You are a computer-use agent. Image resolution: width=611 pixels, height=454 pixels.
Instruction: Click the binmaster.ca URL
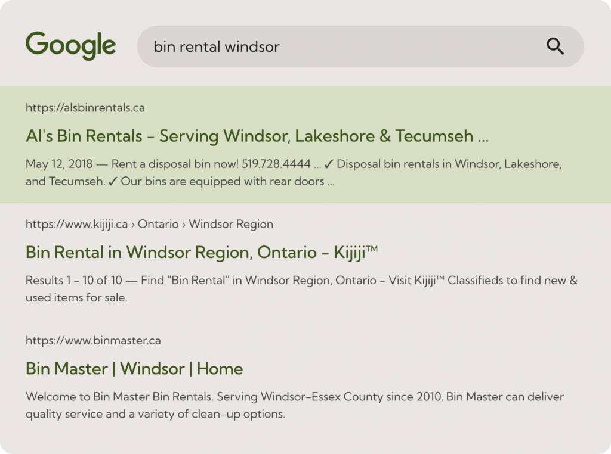[93, 340]
